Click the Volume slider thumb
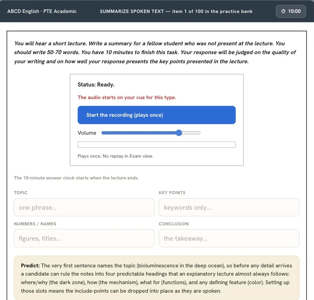 point(179,133)
